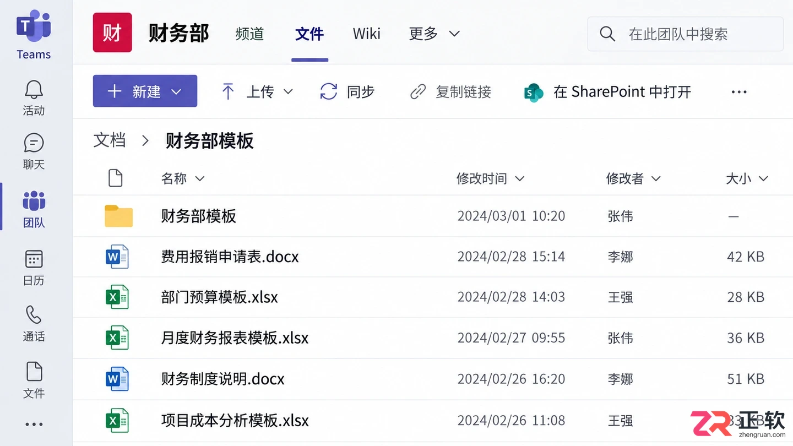The image size is (793, 446).
Task: Click the SharePoint logo icon
Action: (x=533, y=93)
